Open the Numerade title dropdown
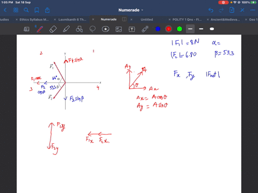Screen dimensions: 258x193 (131, 10)
